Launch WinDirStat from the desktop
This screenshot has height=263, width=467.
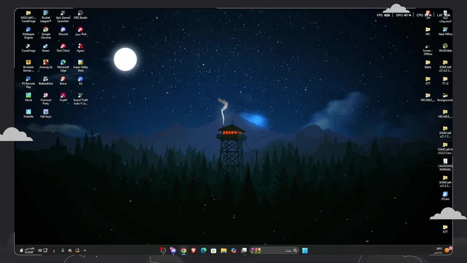pos(445,48)
